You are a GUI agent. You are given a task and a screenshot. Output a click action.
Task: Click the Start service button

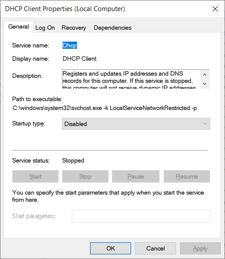pos(36,176)
